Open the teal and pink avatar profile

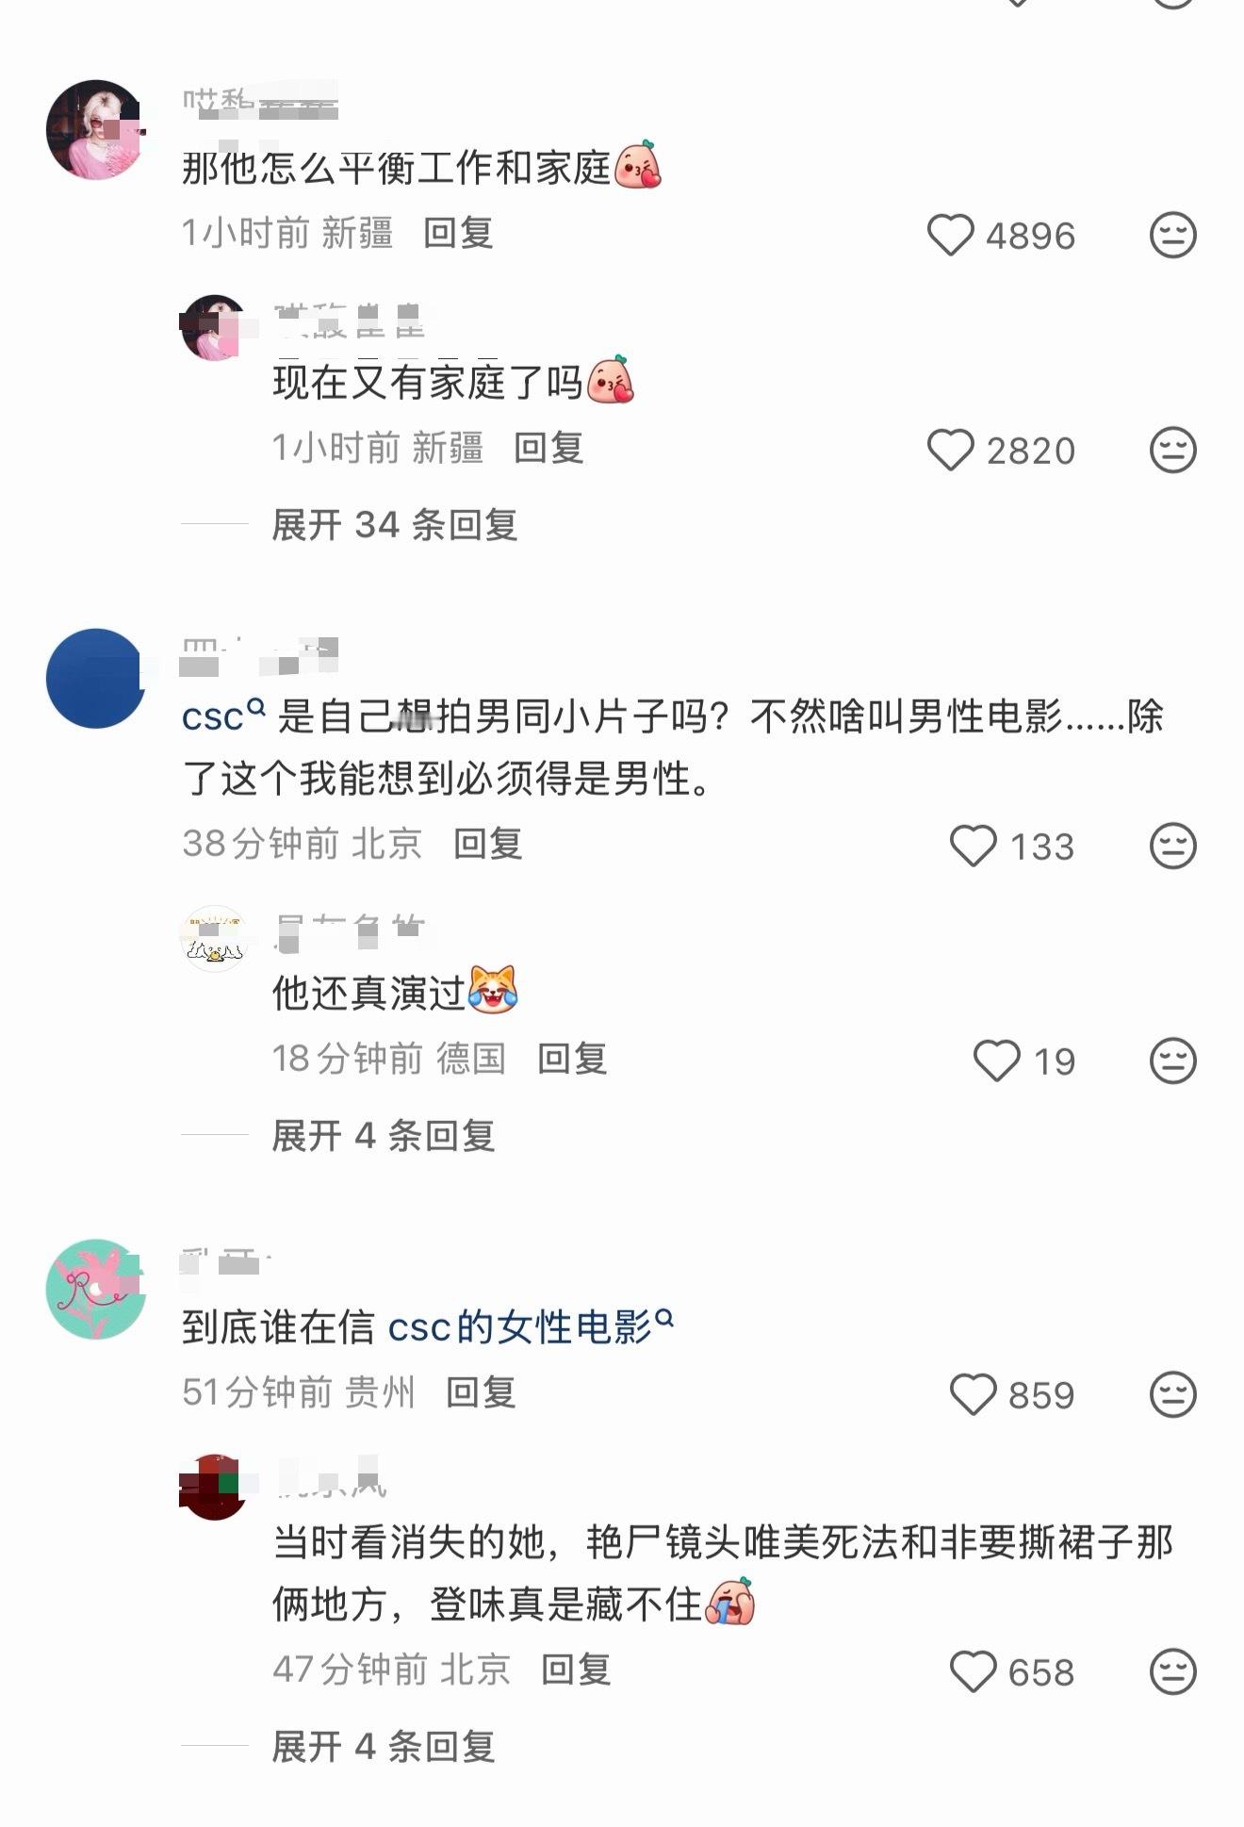click(95, 1289)
